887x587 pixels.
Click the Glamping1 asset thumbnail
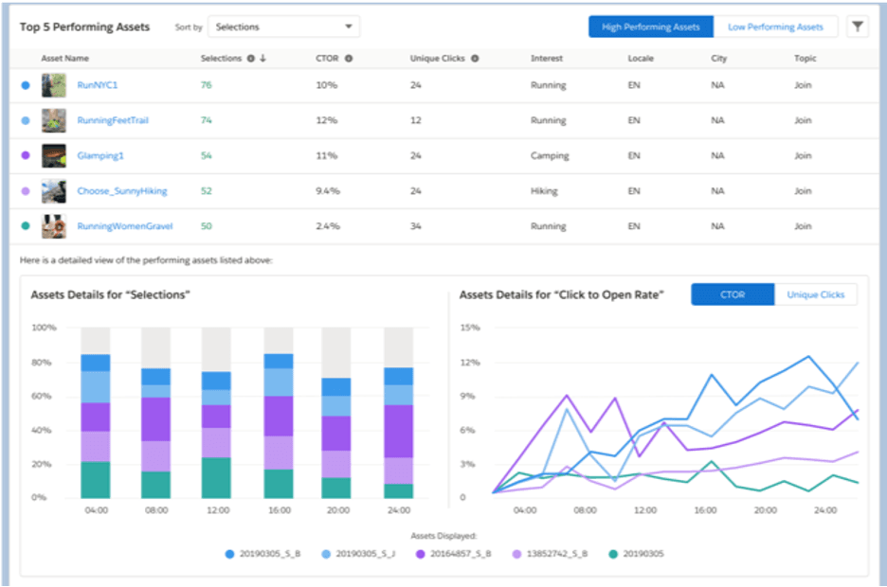[x=53, y=155]
